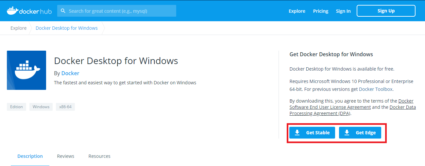Switch to the Resources tab
425x166 pixels.
pyautogui.click(x=99, y=156)
